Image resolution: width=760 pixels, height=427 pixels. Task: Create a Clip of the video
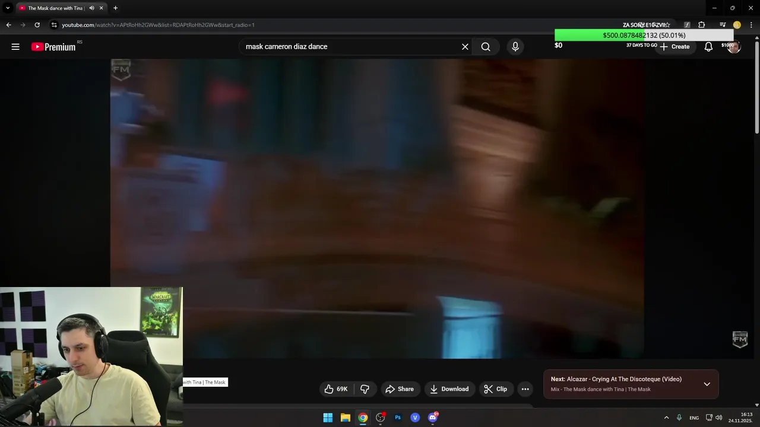tap(495, 389)
